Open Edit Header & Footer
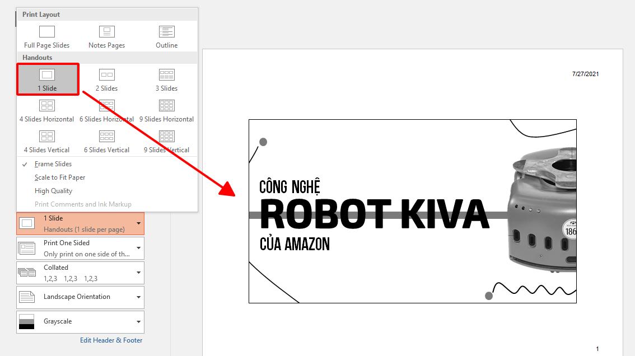 point(110,340)
